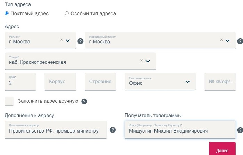Select Особый тип адреса option
243x155 pixels.
tap(67, 13)
